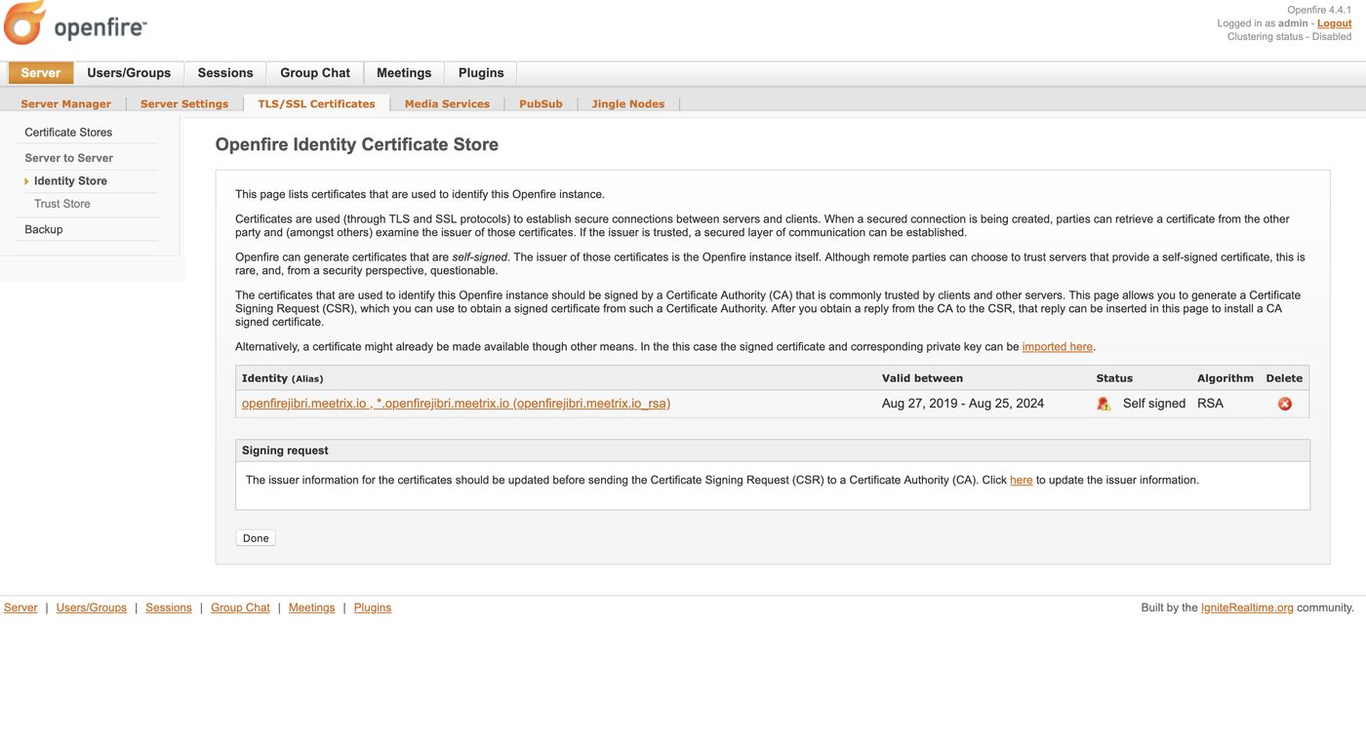Go to the Group Chat tab

click(315, 73)
